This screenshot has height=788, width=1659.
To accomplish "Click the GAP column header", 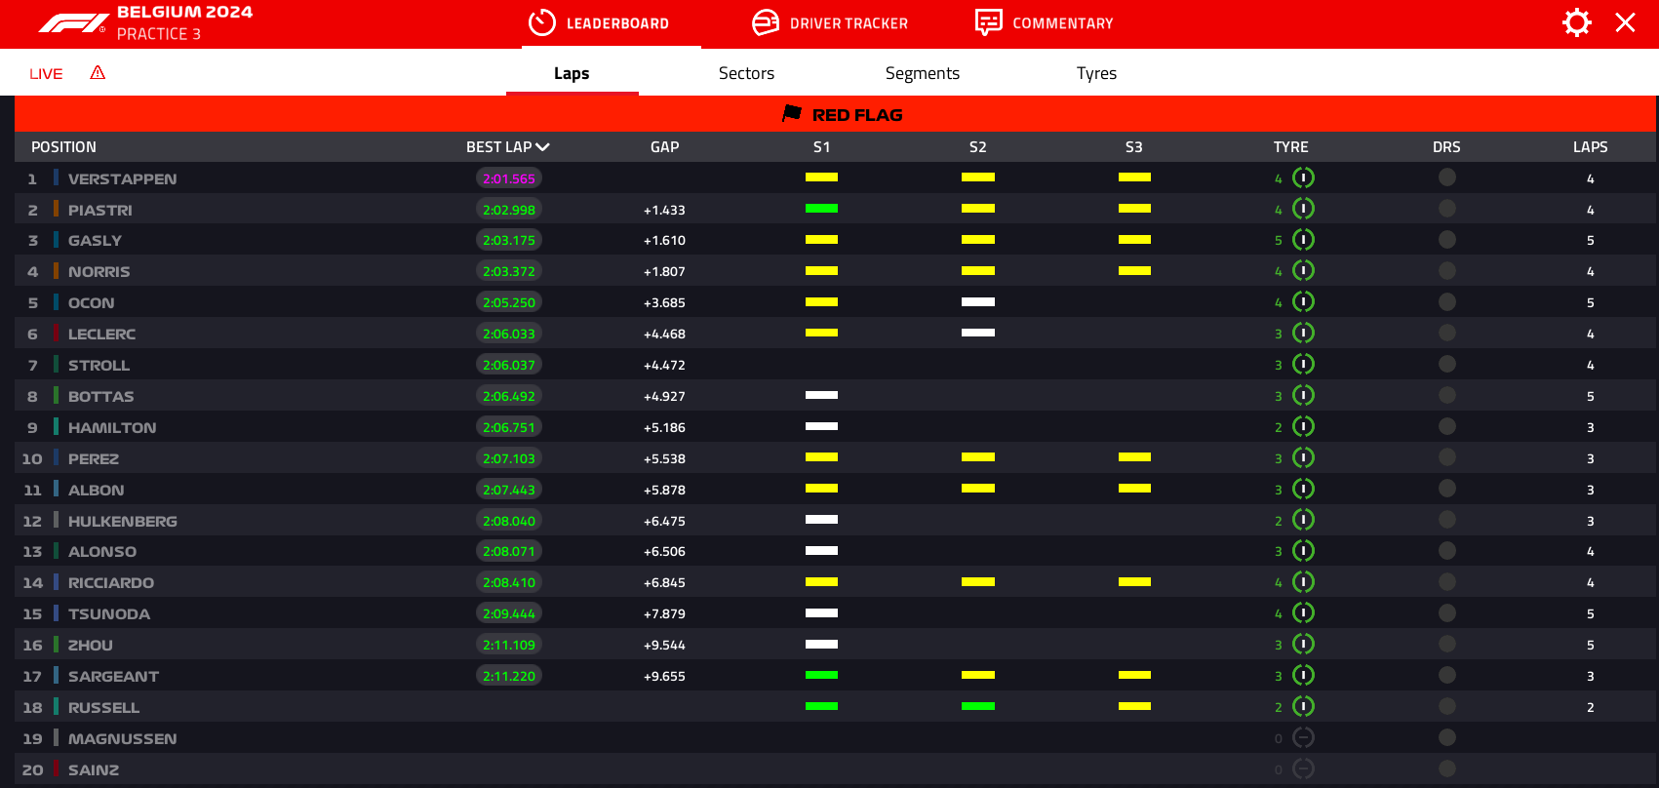I will pyautogui.click(x=665, y=147).
